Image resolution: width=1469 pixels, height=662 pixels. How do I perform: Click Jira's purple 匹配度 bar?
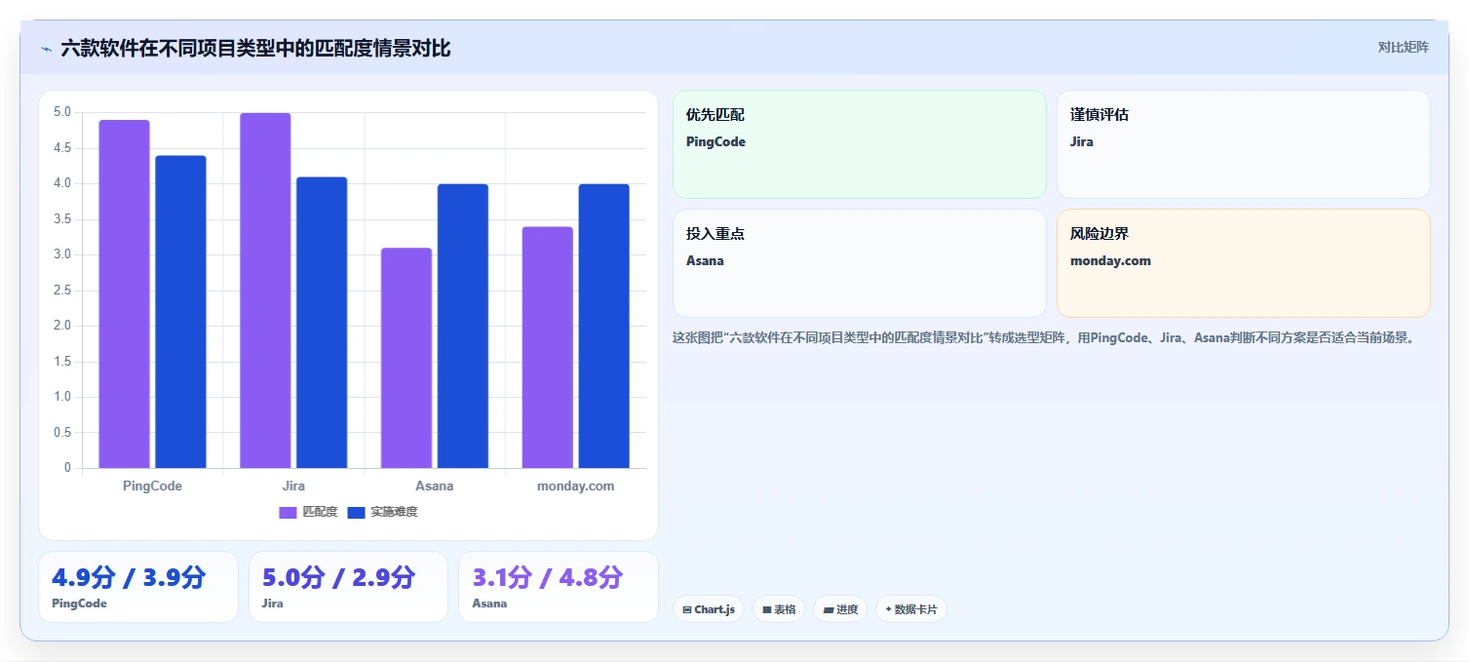pyautogui.click(x=265, y=291)
